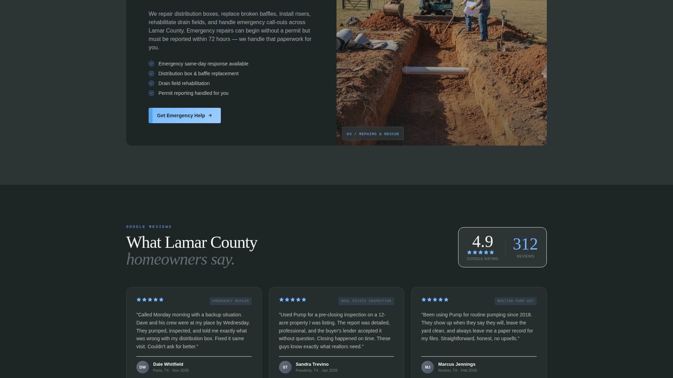673x378 pixels.
Task: Click check icon beside Distribution box & baffle
Action: (151, 73)
